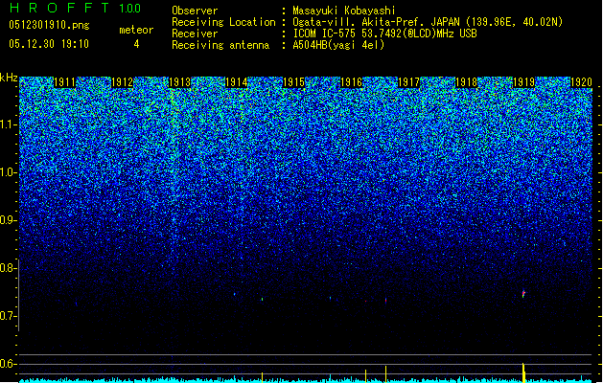Click the Receiving antenna label
Screen dimensions: 603x383
click(x=220, y=45)
